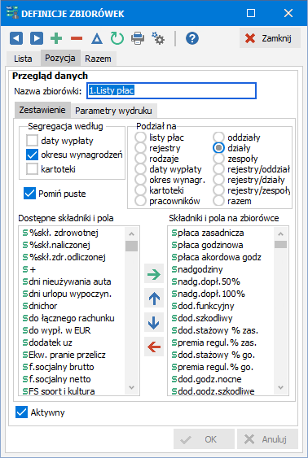Screen dimensions: 308x458
Task: Enable the 'daty wypłaty' checkbox
Action: [32, 141]
